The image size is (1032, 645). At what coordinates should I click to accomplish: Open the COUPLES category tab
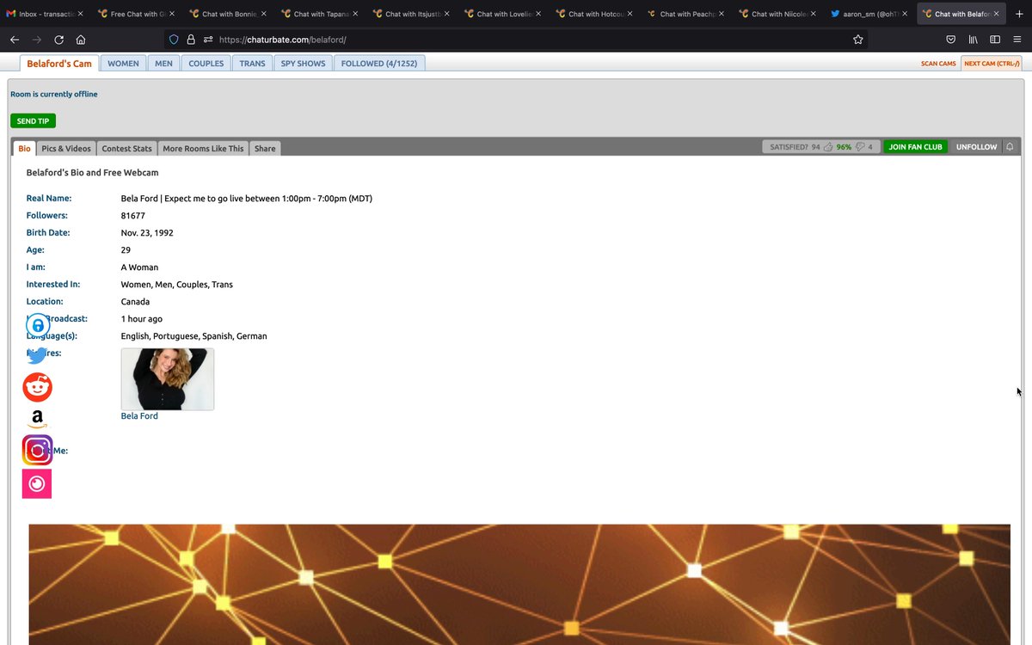(x=206, y=64)
